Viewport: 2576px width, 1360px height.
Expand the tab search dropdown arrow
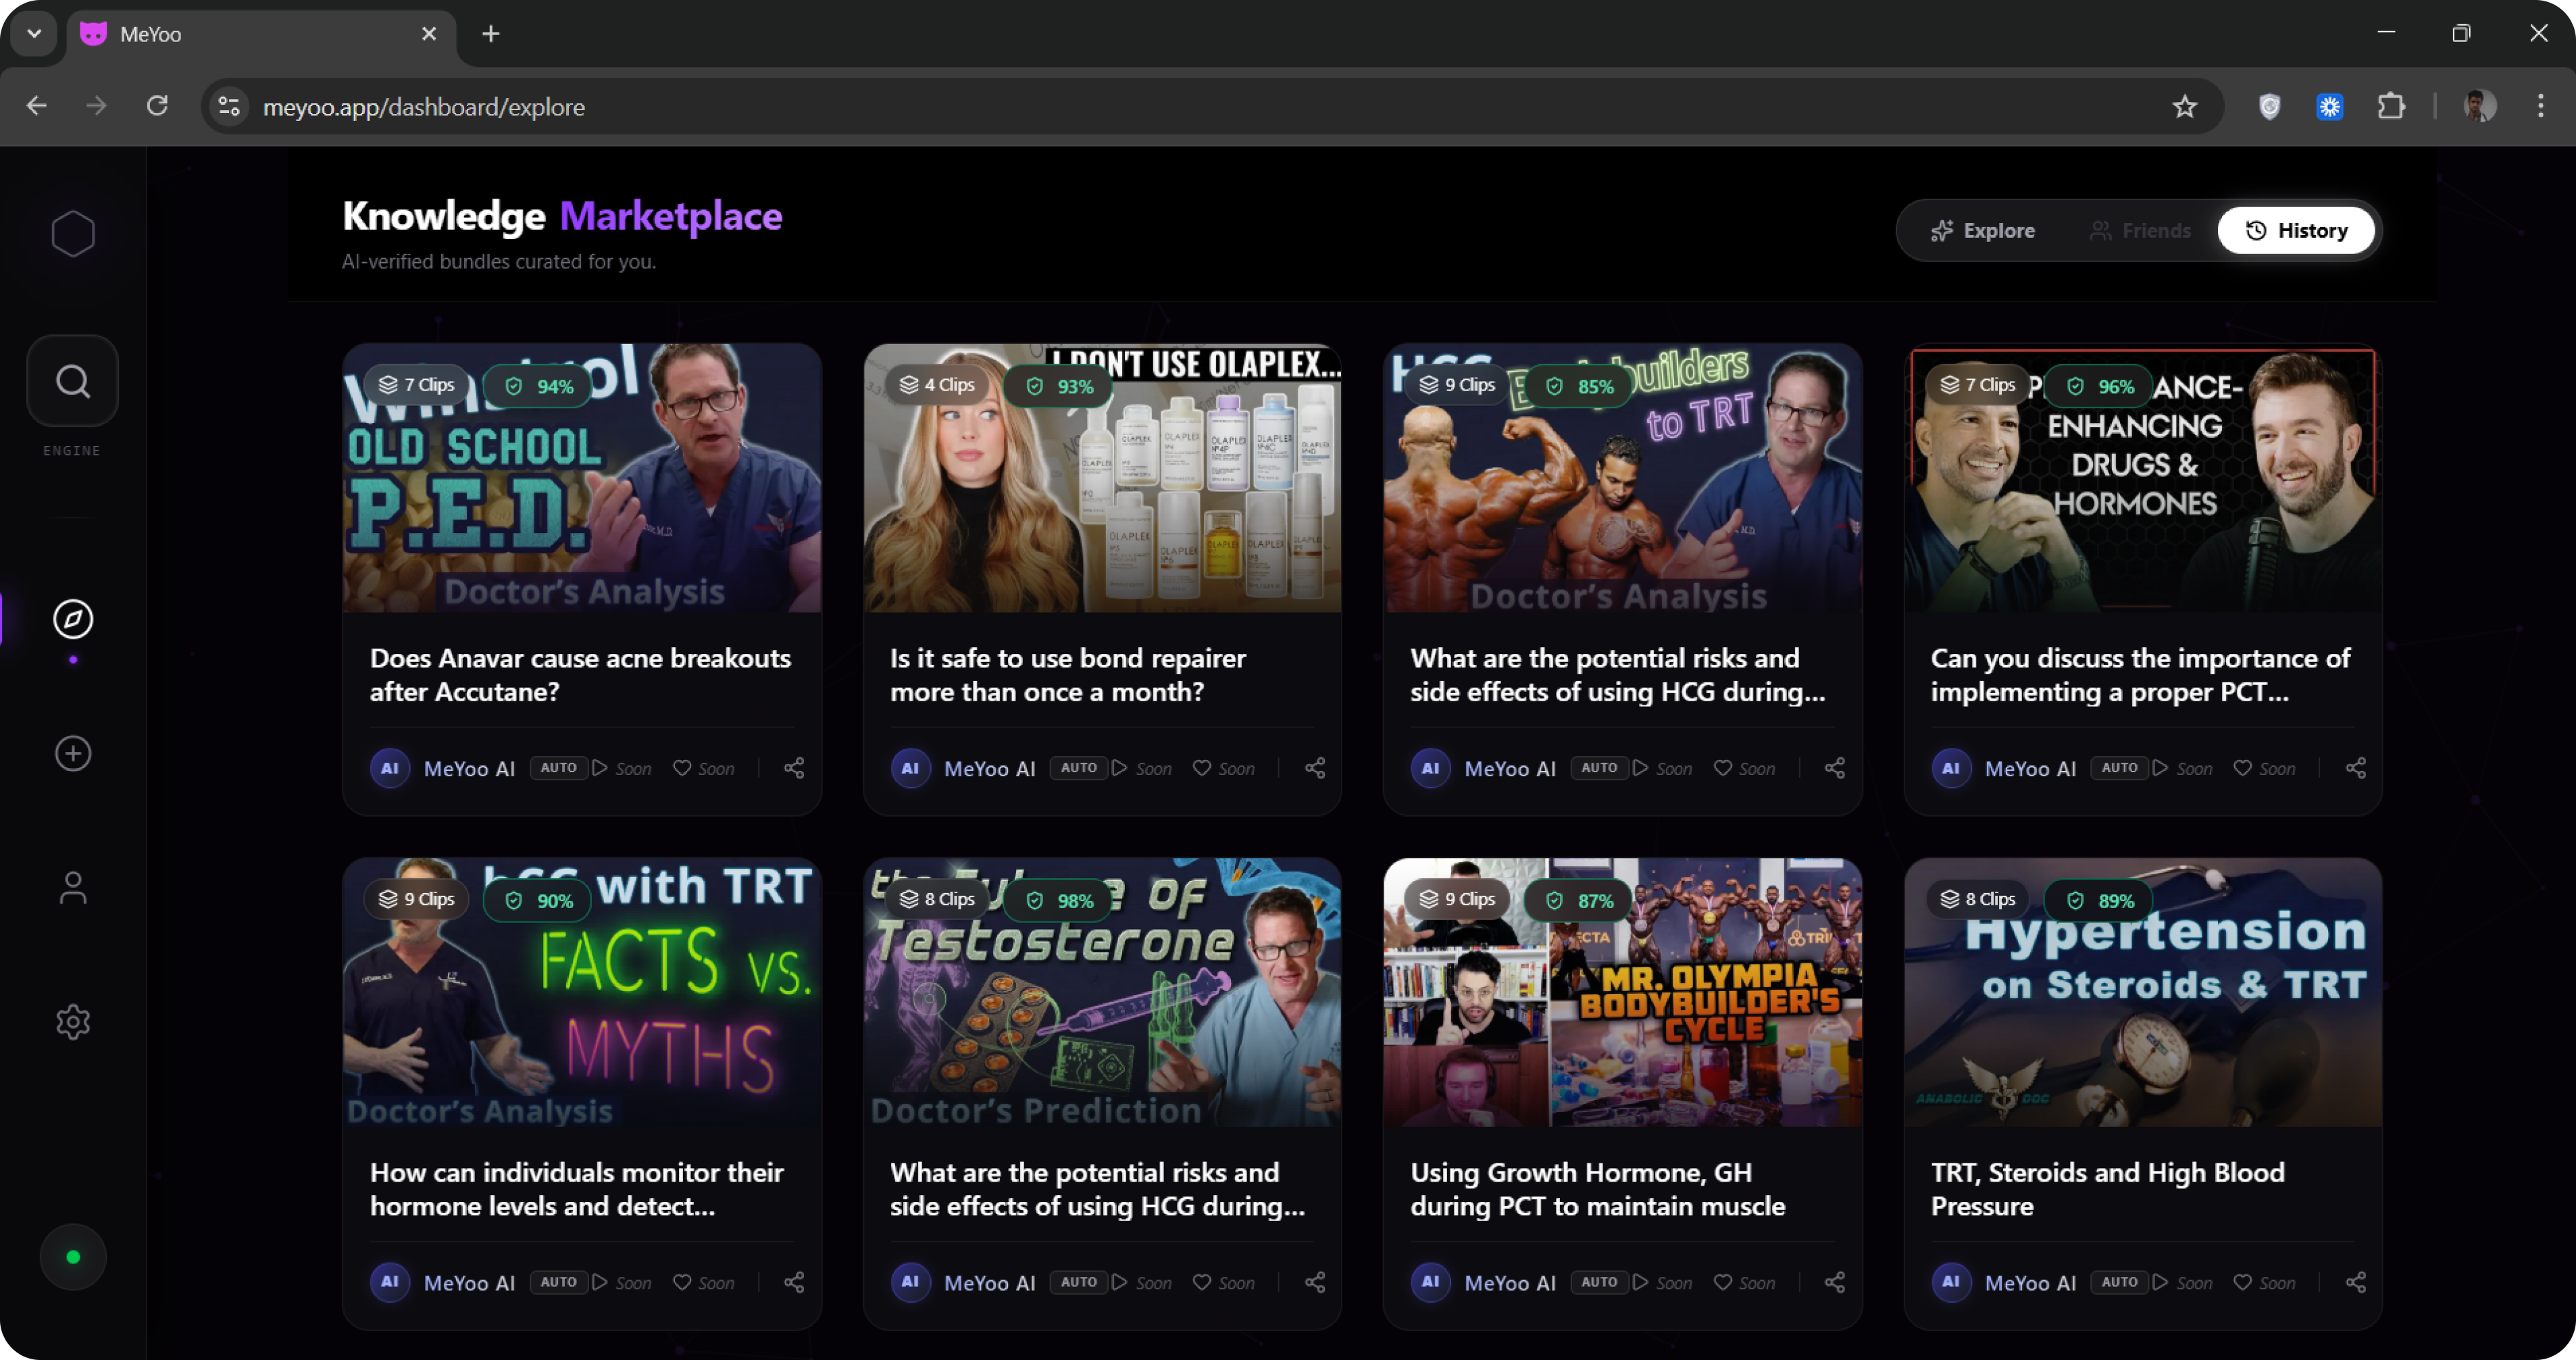click(x=34, y=34)
